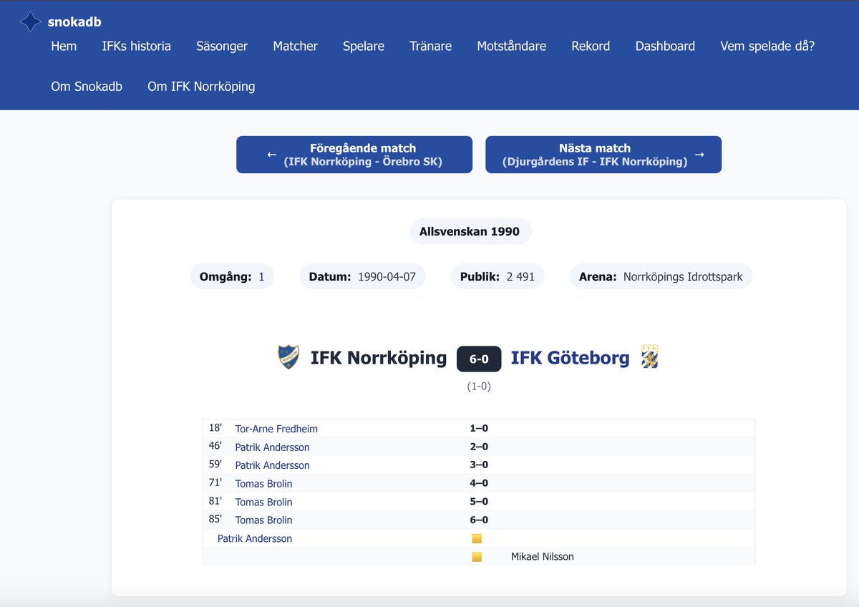The width and height of the screenshot is (859, 607).
Task: Click the 81' minute marker
Action: pyautogui.click(x=215, y=501)
